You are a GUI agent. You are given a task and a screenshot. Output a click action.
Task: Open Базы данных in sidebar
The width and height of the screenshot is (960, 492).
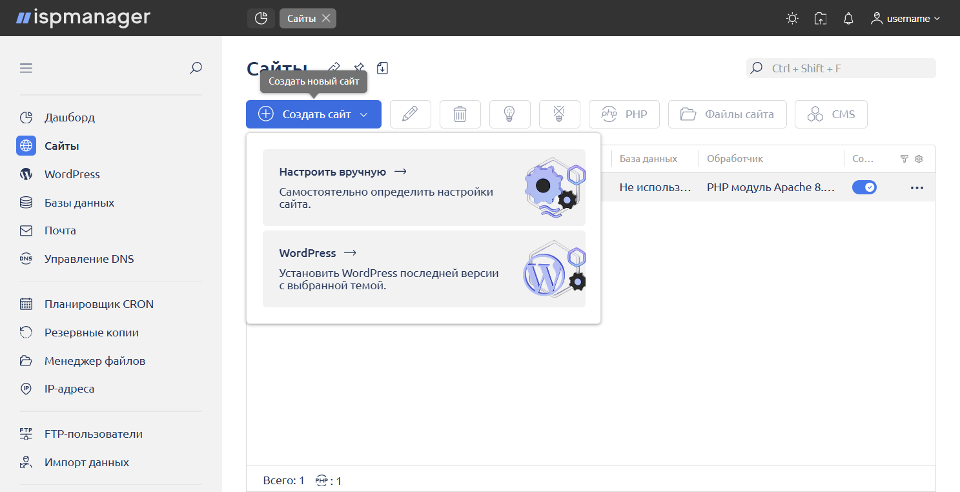click(79, 203)
